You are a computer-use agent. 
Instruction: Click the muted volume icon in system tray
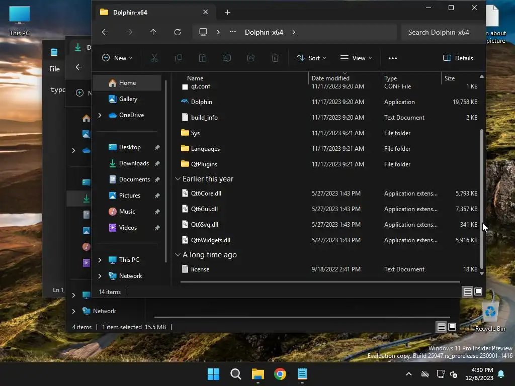click(454, 374)
